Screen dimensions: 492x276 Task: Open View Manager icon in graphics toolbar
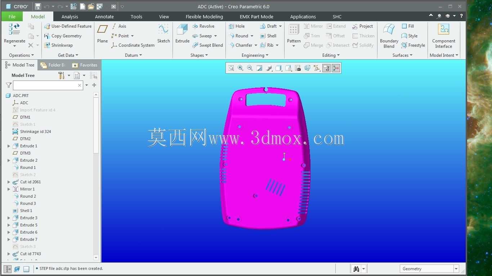(x=298, y=68)
